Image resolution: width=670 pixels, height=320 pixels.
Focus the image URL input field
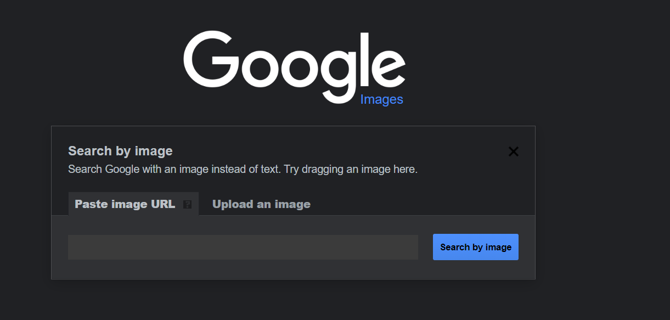tap(243, 247)
